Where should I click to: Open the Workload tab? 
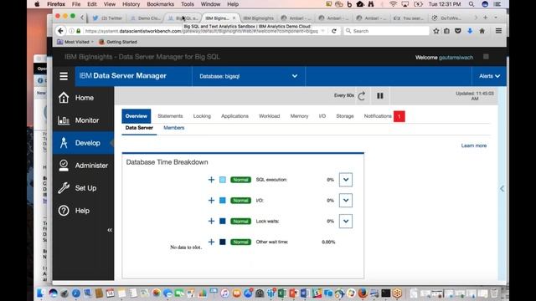[270, 116]
